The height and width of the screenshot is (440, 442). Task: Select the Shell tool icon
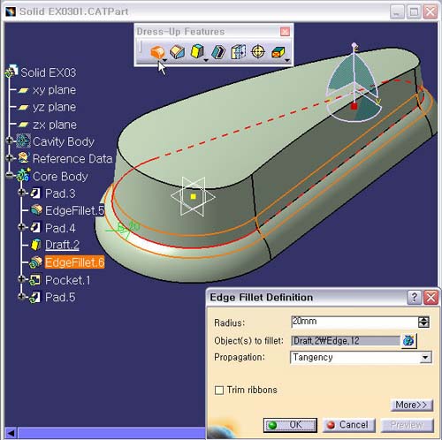coord(218,52)
